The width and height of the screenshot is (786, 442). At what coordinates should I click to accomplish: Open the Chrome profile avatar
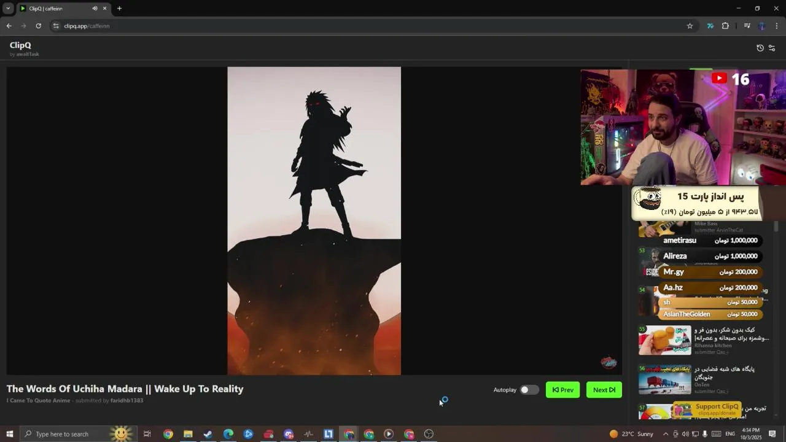(762, 26)
